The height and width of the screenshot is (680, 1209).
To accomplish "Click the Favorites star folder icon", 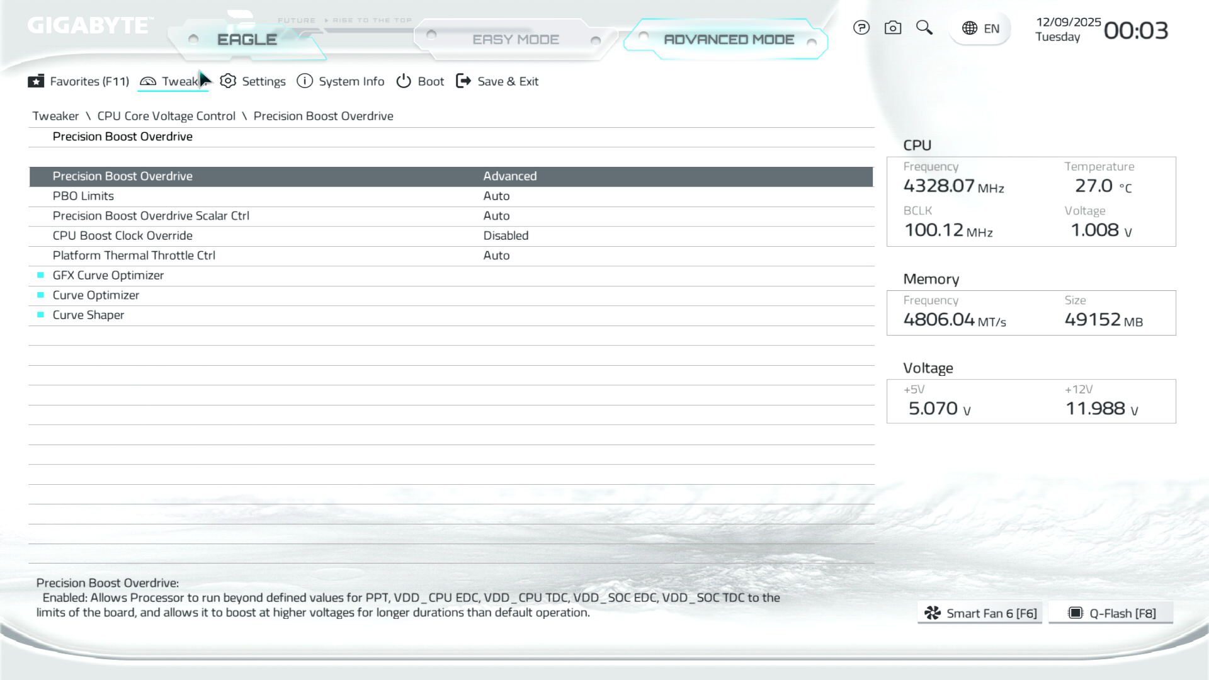I will coord(36,81).
